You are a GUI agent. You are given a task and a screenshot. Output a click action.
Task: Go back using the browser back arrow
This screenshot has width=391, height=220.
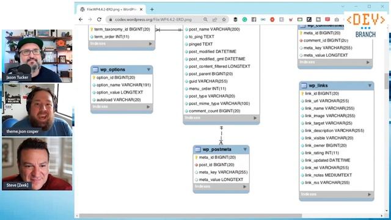(x=81, y=20)
